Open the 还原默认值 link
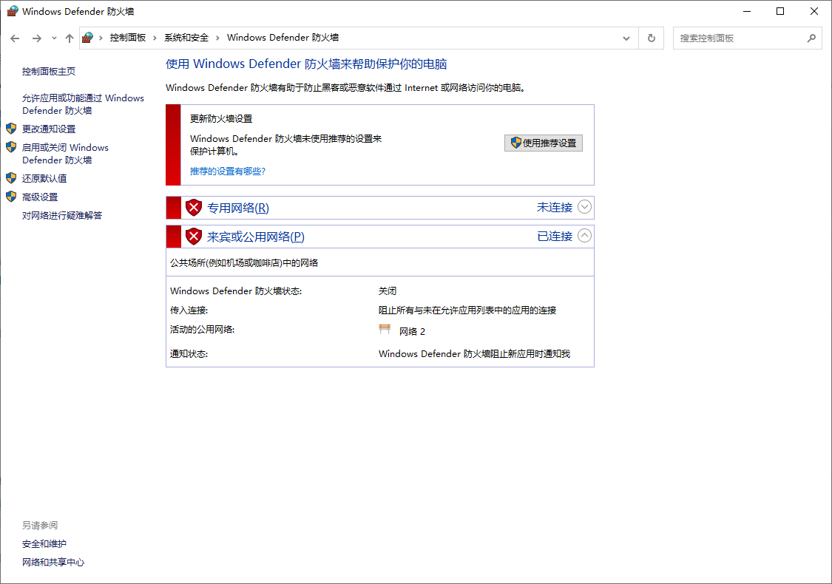 pyautogui.click(x=44, y=178)
